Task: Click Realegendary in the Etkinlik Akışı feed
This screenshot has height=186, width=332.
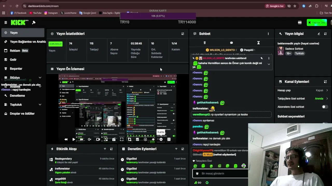Action: coord(63,159)
